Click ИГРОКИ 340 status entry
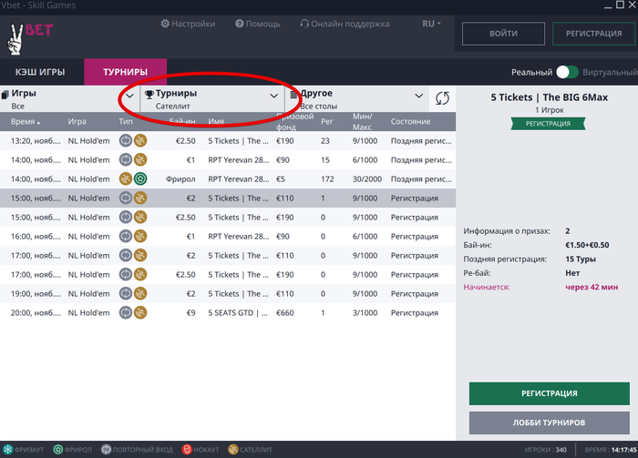 (545, 450)
